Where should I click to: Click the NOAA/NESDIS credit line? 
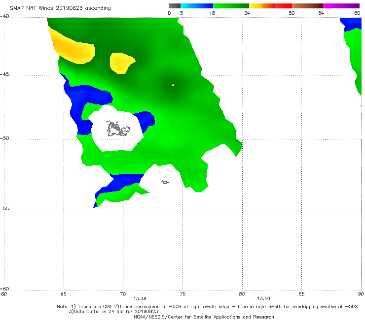[x=204, y=317]
